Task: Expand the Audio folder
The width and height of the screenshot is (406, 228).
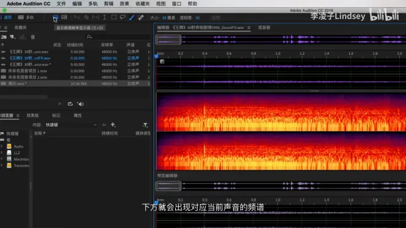Action: click(2, 146)
